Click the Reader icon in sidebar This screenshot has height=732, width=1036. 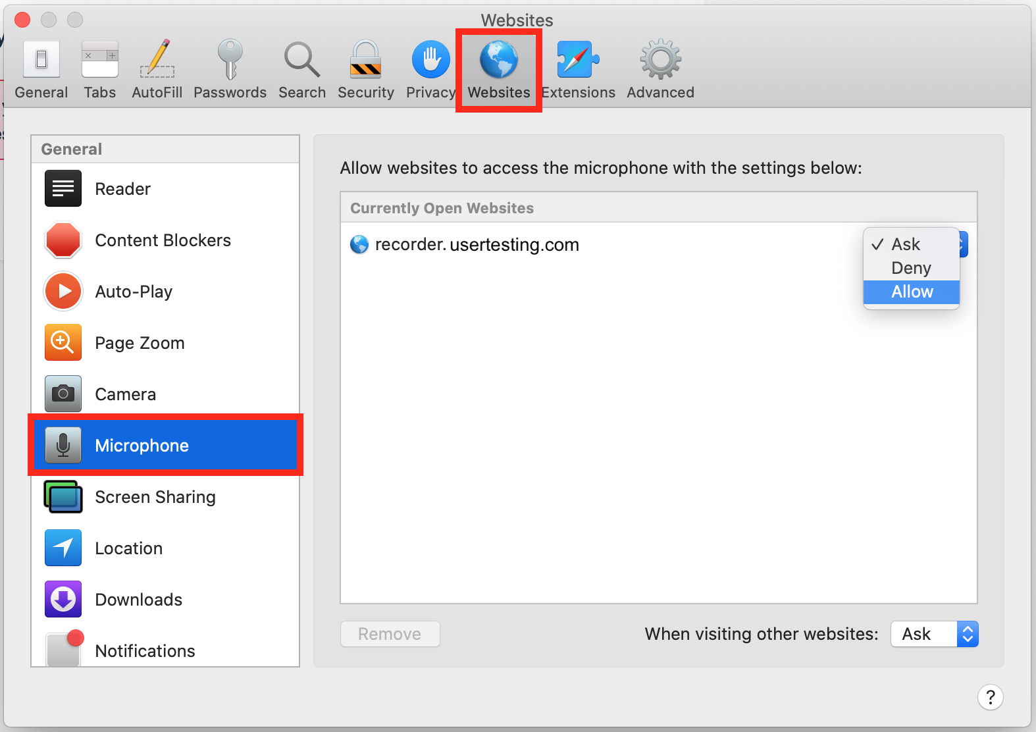pos(63,188)
